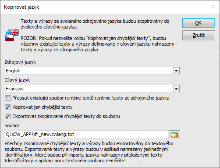
Task: Focus the fr_new.cwlang.txt file path field
Action: pyautogui.click(x=87, y=134)
